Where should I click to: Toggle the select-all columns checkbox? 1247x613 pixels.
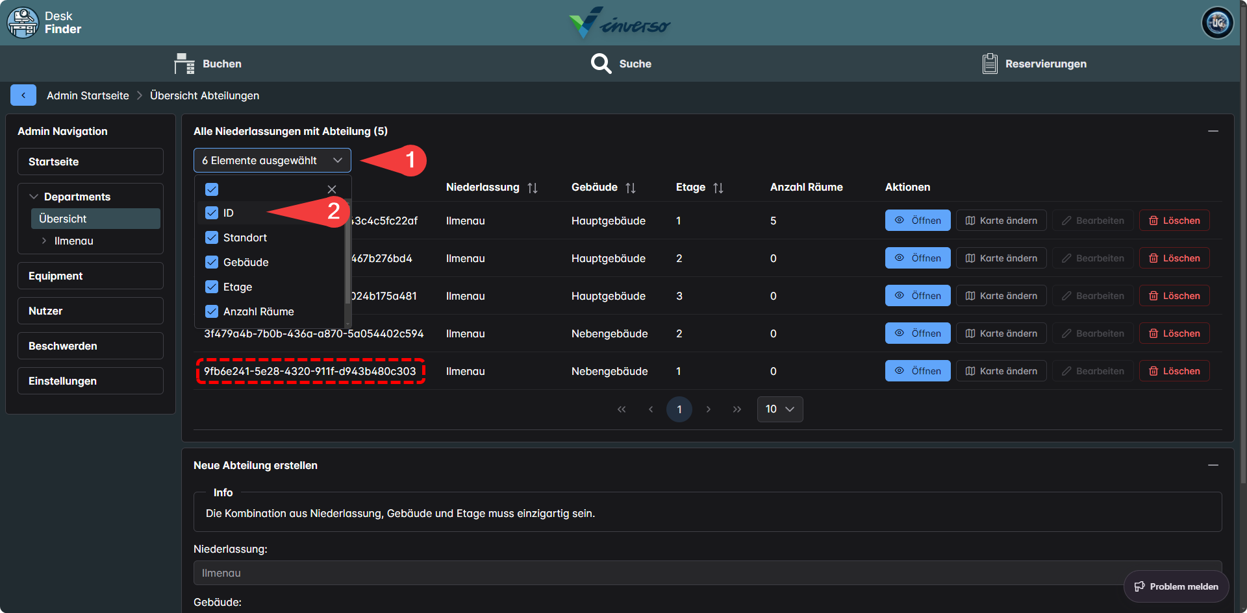coord(212,189)
